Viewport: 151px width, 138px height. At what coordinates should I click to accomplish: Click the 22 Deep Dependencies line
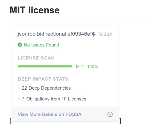[44, 88]
